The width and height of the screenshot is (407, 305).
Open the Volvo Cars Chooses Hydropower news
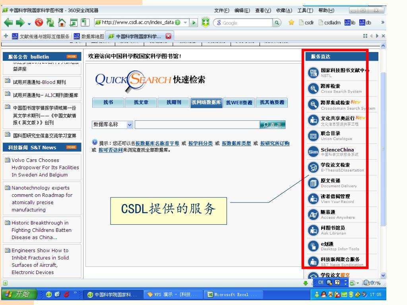45,168
